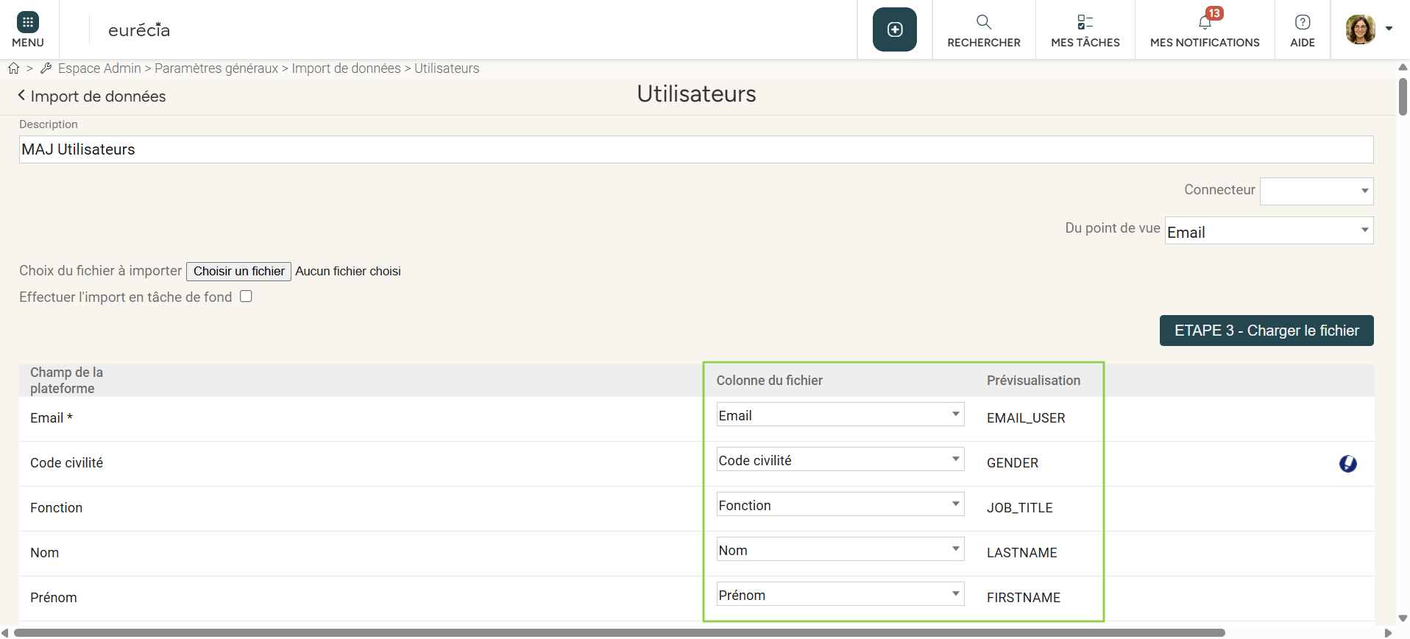Open Mes Tâches task list icon
This screenshot has width=1410, height=639.
click(1085, 23)
